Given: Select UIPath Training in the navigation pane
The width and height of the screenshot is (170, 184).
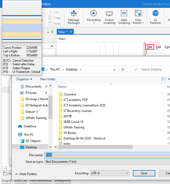Looking at the screenshot, I should coord(33,118).
